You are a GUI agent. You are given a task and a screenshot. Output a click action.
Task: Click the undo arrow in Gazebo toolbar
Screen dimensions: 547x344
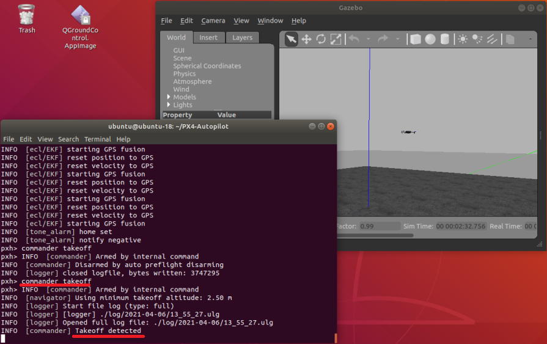[x=354, y=39]
